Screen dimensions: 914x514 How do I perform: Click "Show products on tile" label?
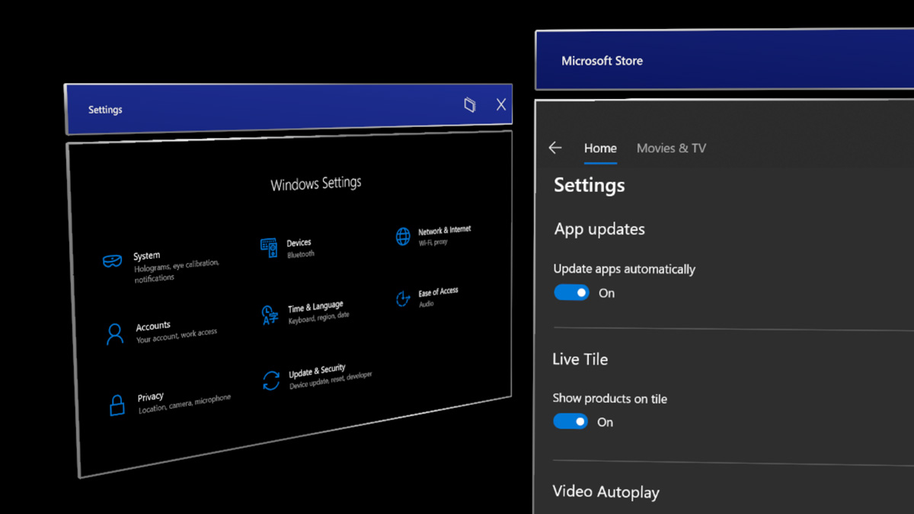(x=609, y=398)
